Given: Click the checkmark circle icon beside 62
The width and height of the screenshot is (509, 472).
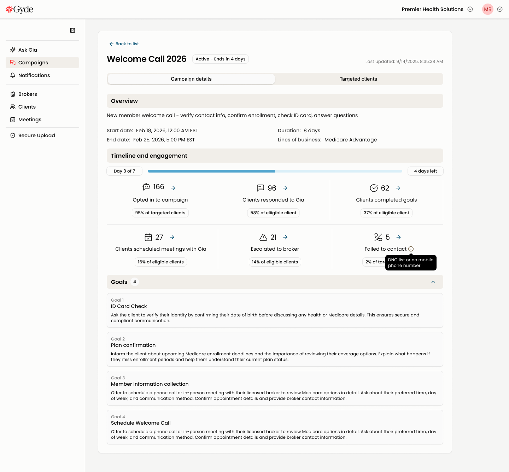Looking at the screenshot, I should pyautogui.click(x=374, y=188).
